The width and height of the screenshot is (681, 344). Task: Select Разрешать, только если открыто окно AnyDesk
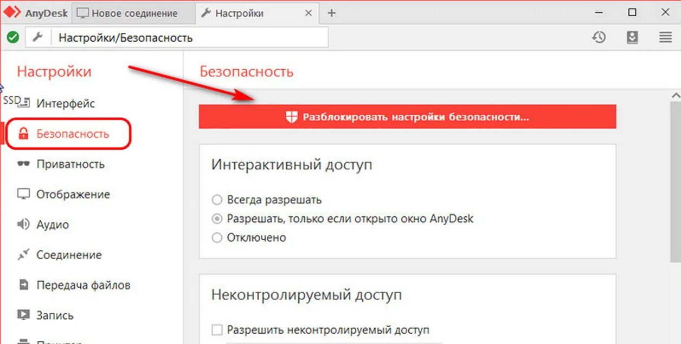tap(217, 219)
